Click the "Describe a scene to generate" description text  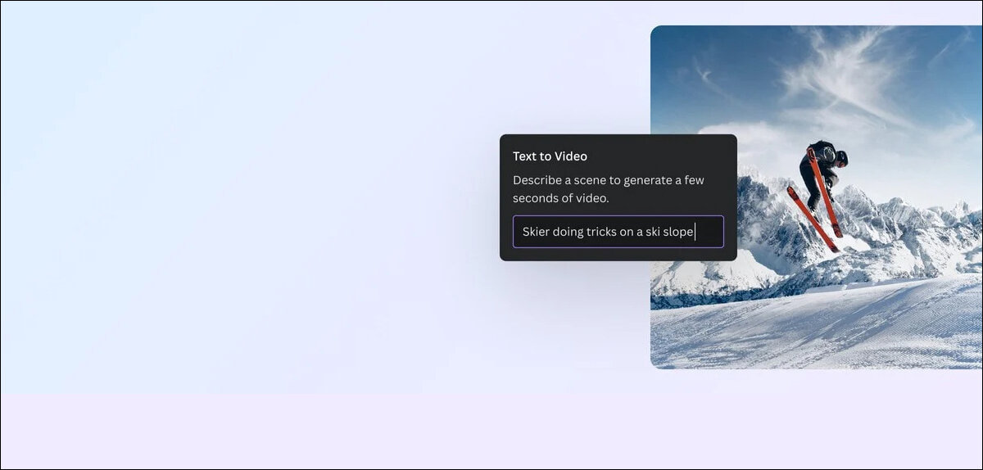(x=609, y=189)
